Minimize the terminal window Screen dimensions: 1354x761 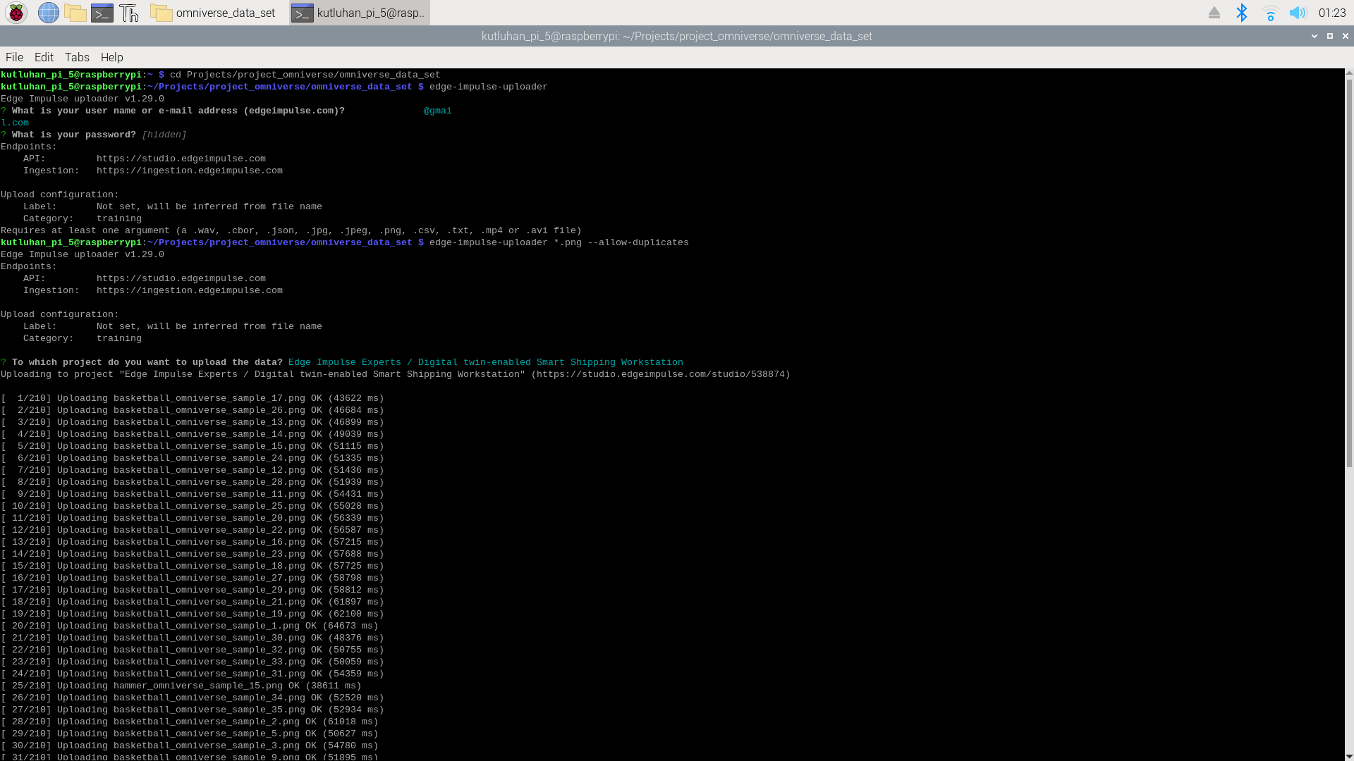coord(1315,36)
